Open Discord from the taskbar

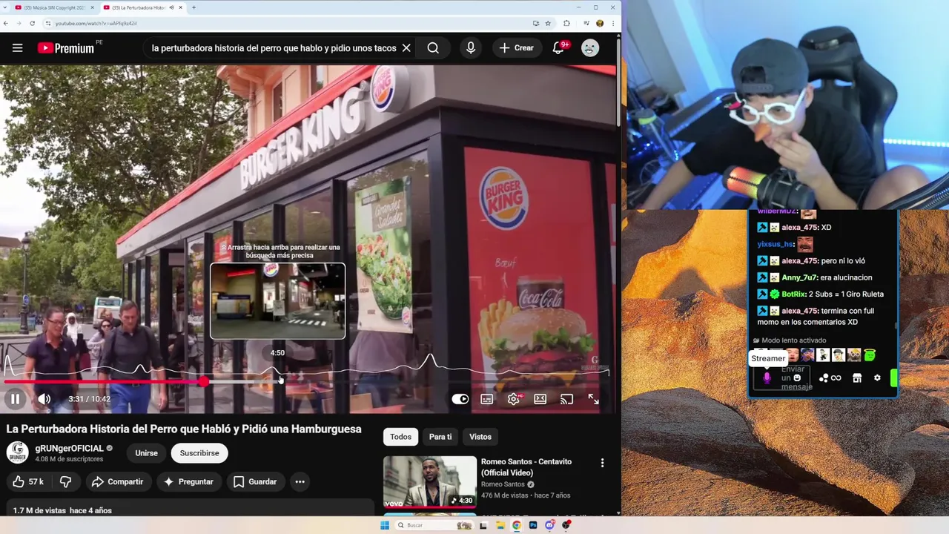549,525
